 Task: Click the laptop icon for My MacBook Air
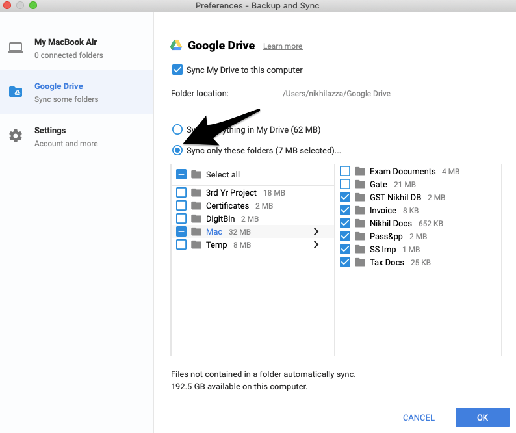pyautogui.click(x=16, y=47)
